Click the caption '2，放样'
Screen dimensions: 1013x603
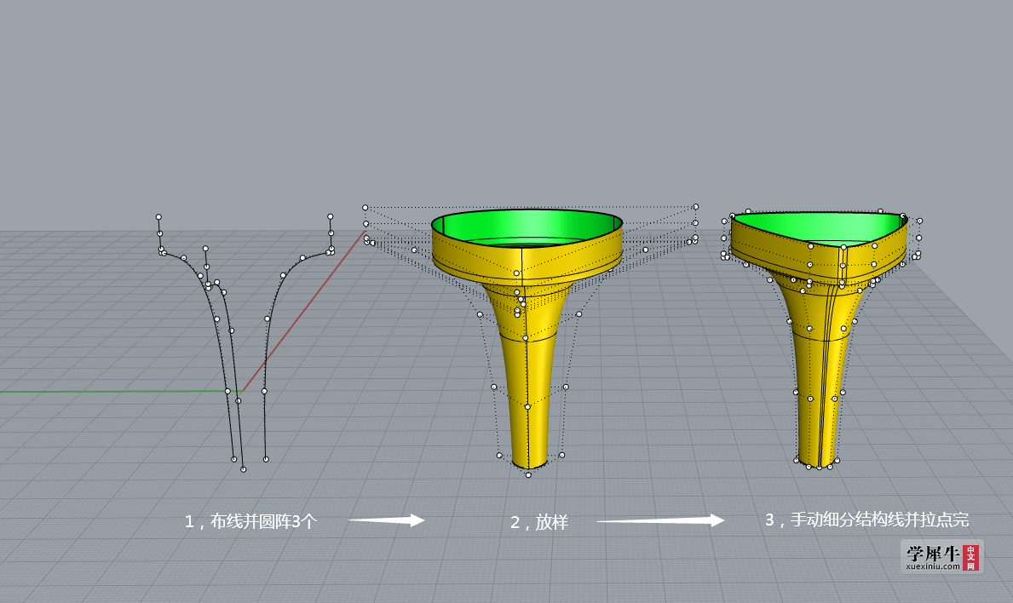point(539,521)
